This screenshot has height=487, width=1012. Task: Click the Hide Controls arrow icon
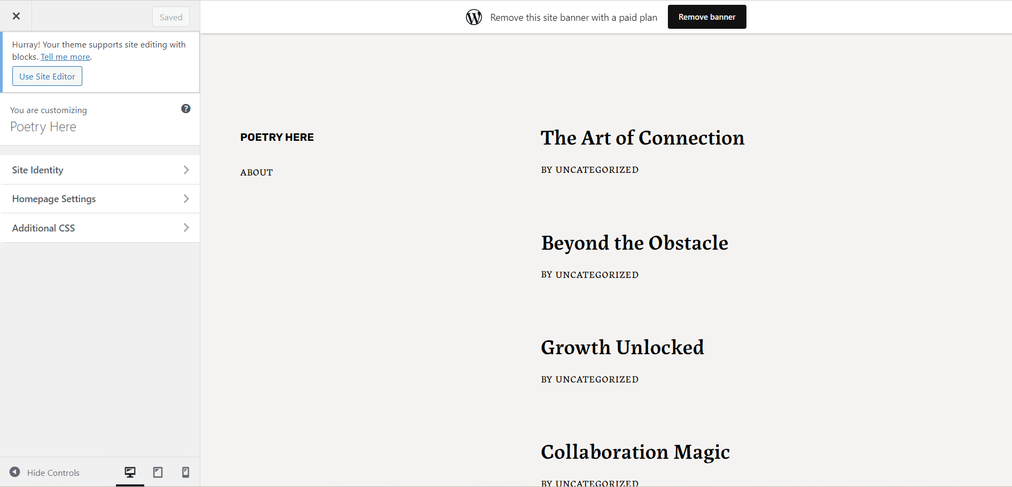click(x=15, y=472)
